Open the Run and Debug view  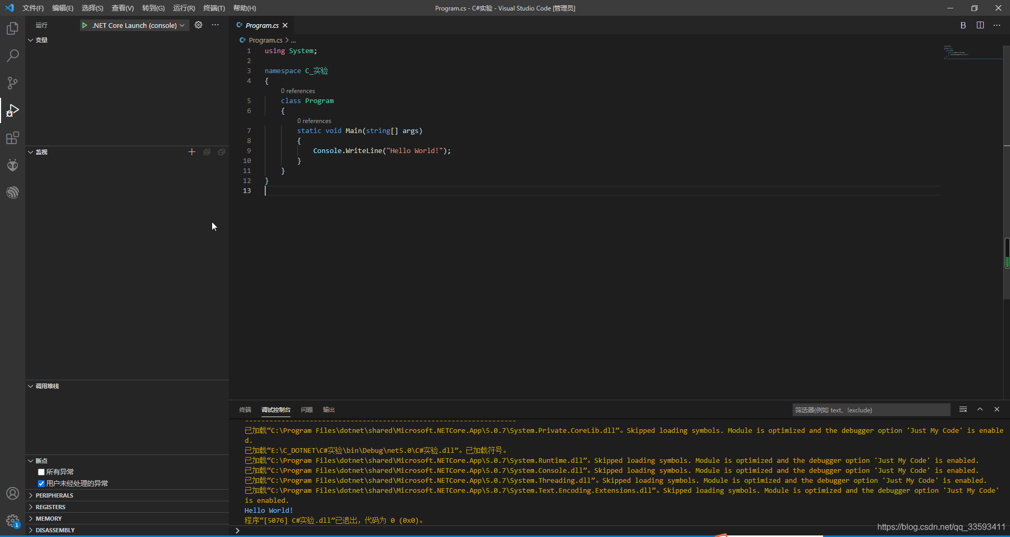(13, 110)
